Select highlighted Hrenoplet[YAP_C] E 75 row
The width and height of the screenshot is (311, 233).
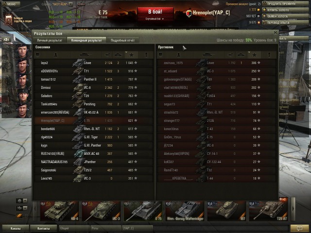[93, 121]
